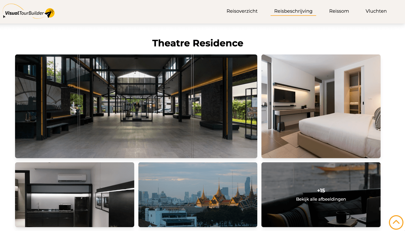The width and height of the screenshot is (405, 231).
Task: Open the Reisoverzicht menu item
Action: click(x=242, y=11)
